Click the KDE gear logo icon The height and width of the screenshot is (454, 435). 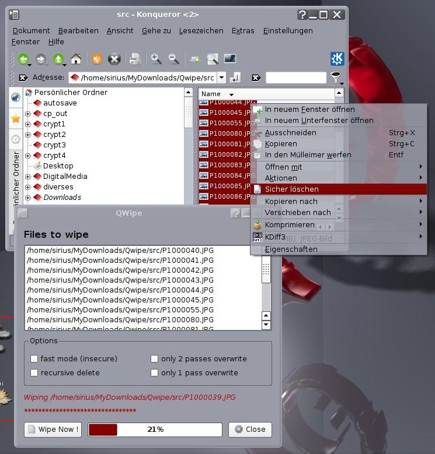[x=337, y=59]
